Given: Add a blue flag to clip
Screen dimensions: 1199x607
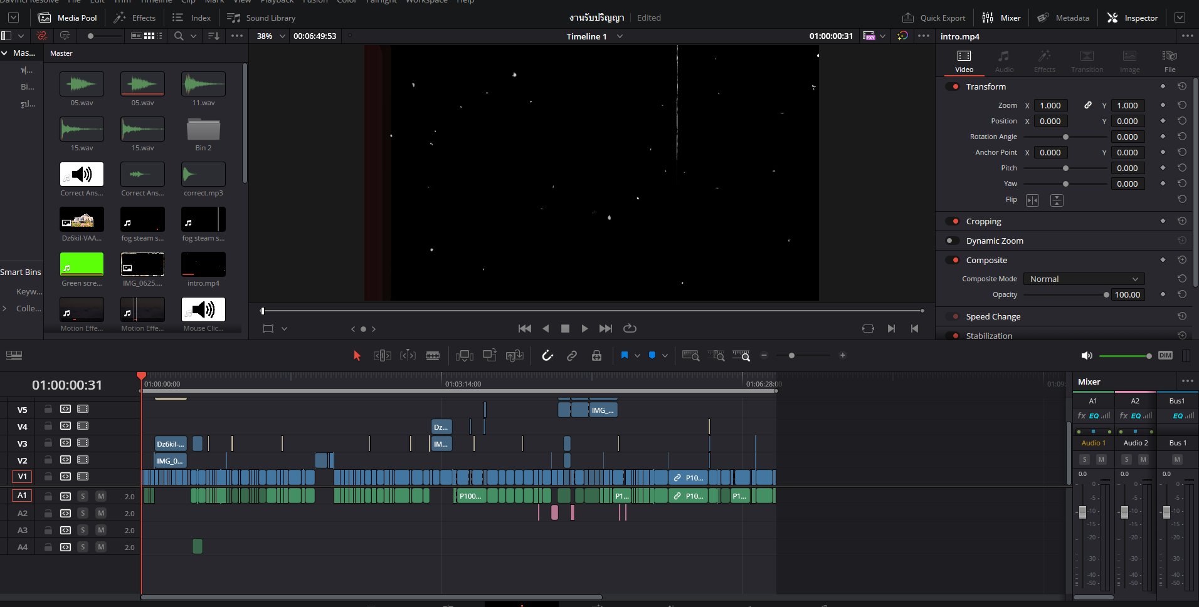Looking at the screenshot, I should click(625, 355).
